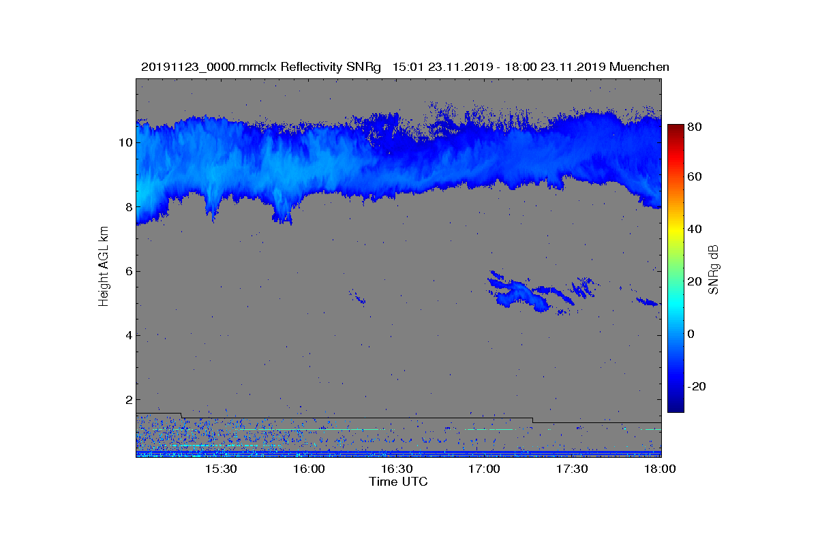Click the '40' colorbar tick label

(695, 230)
